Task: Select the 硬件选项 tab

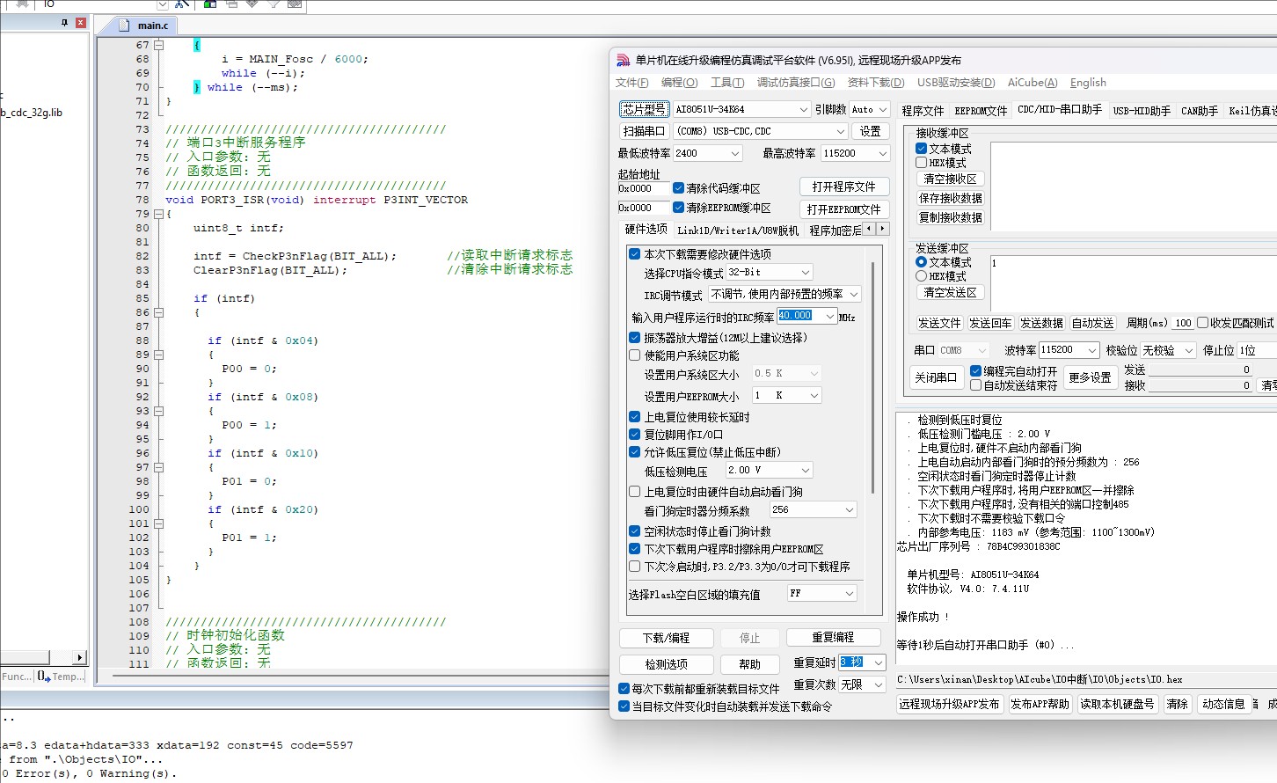Action: (x=646, y=230)
